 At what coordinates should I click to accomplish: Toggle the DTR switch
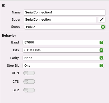pyautogui.click(x=29, y=90)
